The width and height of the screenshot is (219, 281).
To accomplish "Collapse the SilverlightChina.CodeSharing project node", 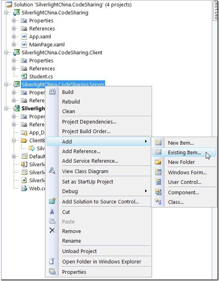I will tap(6, 12).
